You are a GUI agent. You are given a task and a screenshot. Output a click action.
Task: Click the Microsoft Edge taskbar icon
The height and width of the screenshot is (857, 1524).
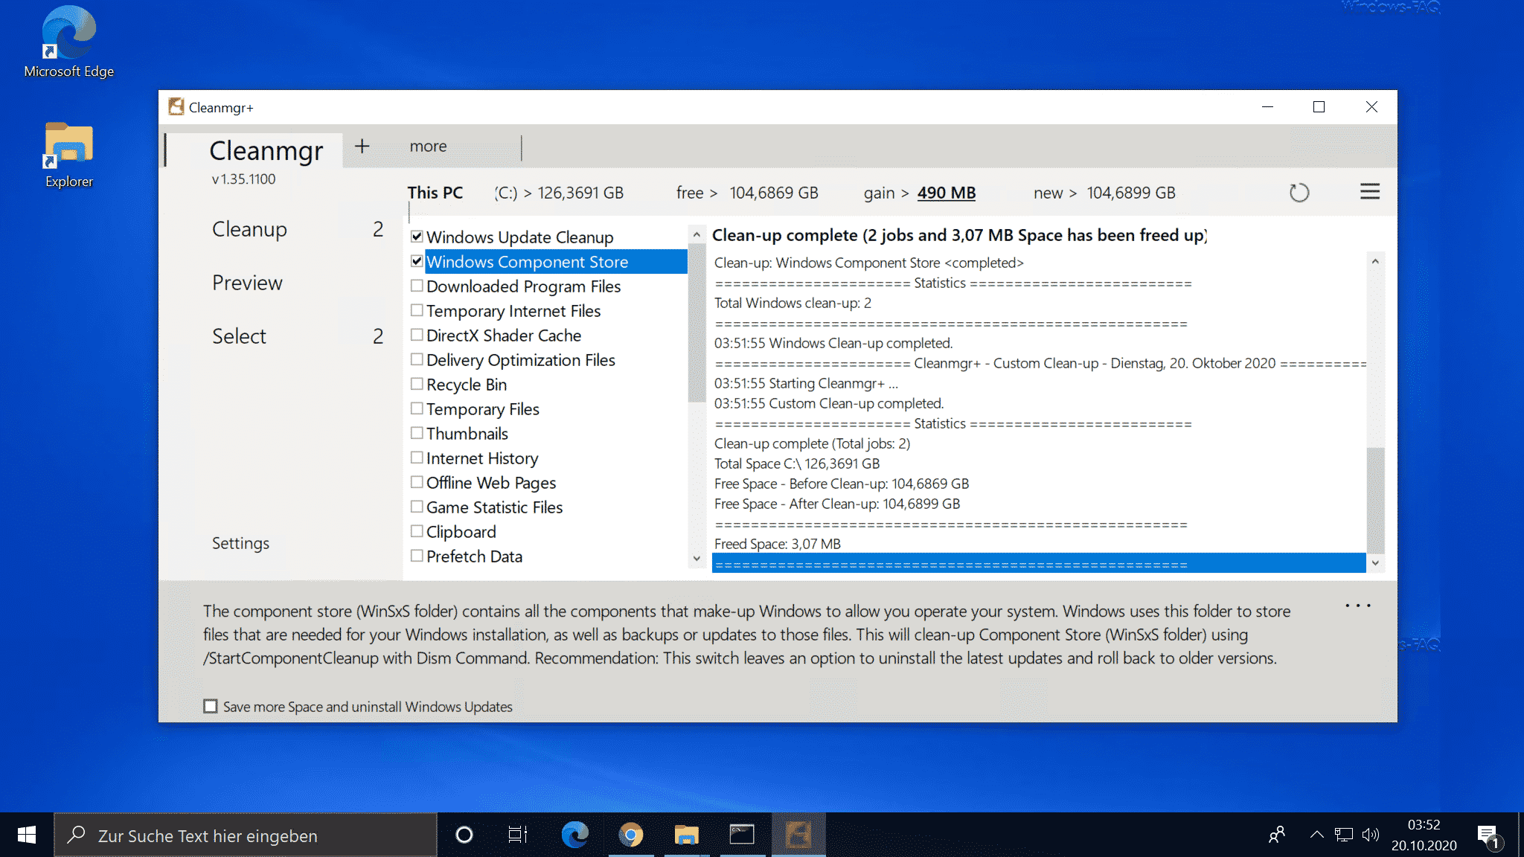574,834
